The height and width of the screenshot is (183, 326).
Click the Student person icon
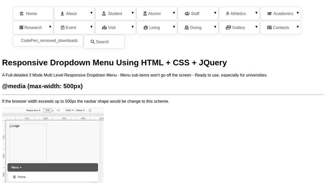pyautogui.click(x=104, y=14)
